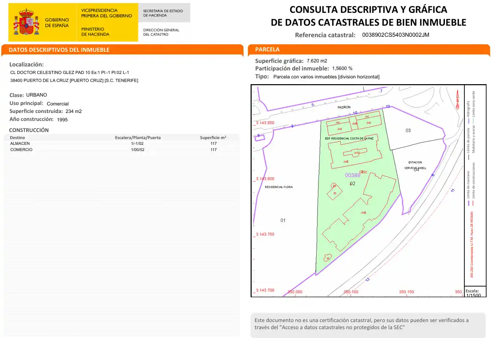The height and width of the screenshot is (338, 491).
Task: Click block number '00389' on map
Action: tap(353, 175)
